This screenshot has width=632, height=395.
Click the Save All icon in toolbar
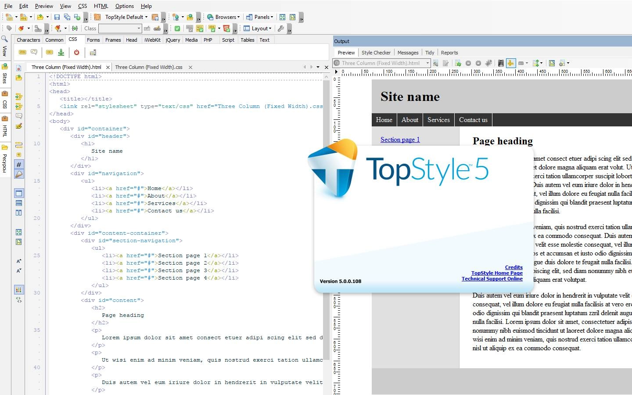(67, 17)
